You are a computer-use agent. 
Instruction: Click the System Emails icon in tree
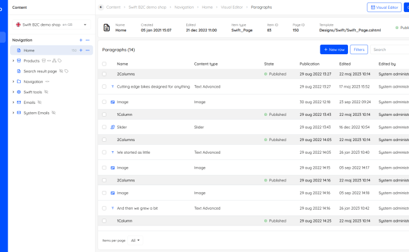pos(19,113)
